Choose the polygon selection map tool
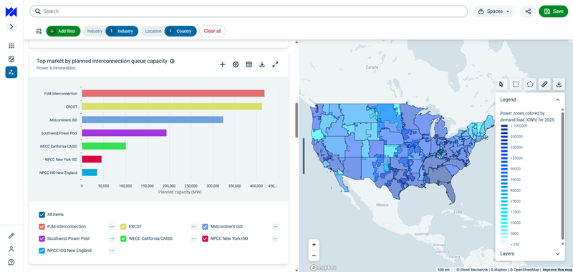The width and height of the screenshot is (573, 272). pos(530,84)
